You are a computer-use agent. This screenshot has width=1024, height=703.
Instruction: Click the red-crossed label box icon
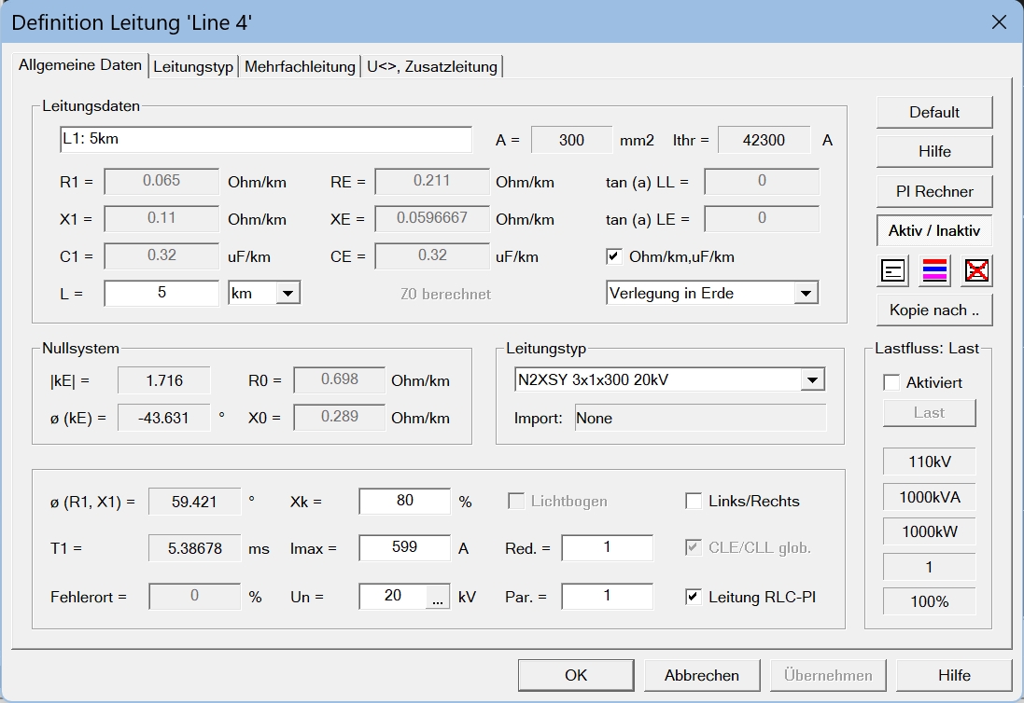(976, 271)
